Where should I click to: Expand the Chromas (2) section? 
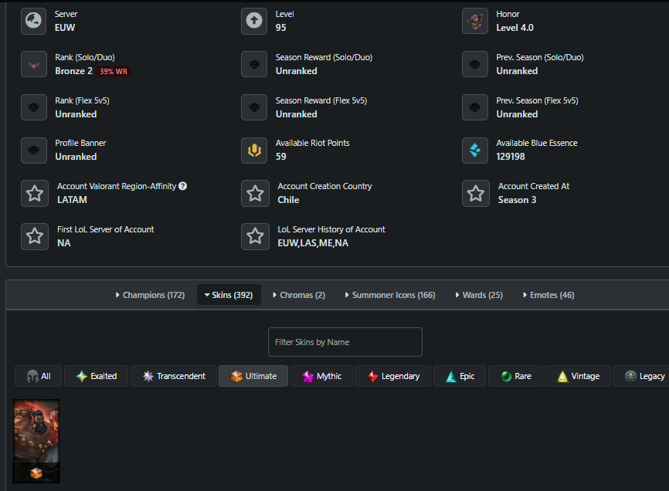299,295
